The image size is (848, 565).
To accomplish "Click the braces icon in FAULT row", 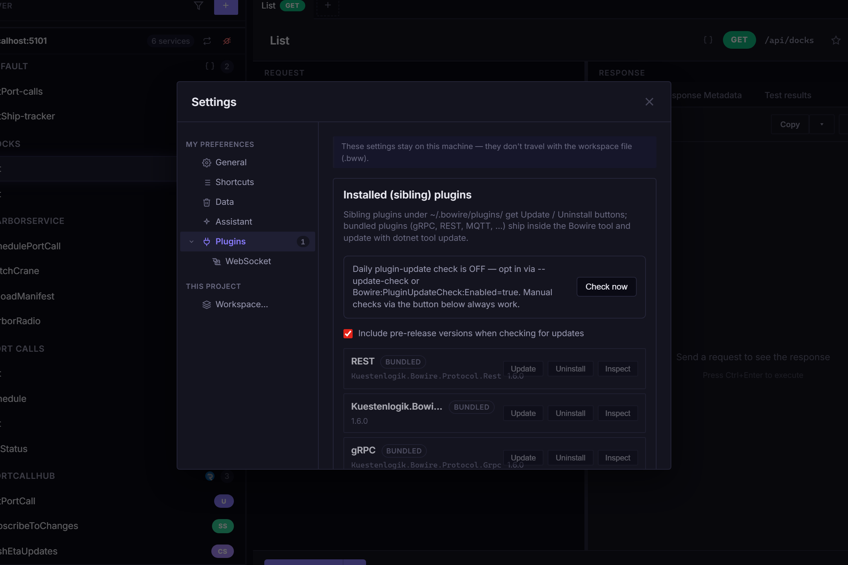I will (210, 66).
